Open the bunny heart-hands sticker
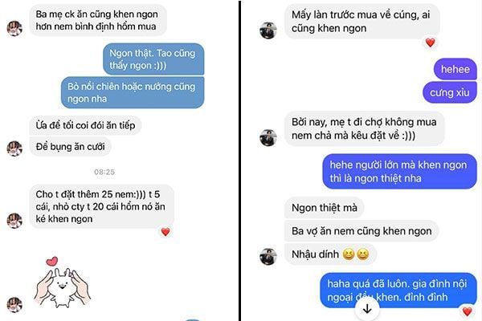Image resolution: width=482 pixels, height=321 pixels. coord(63,282)
